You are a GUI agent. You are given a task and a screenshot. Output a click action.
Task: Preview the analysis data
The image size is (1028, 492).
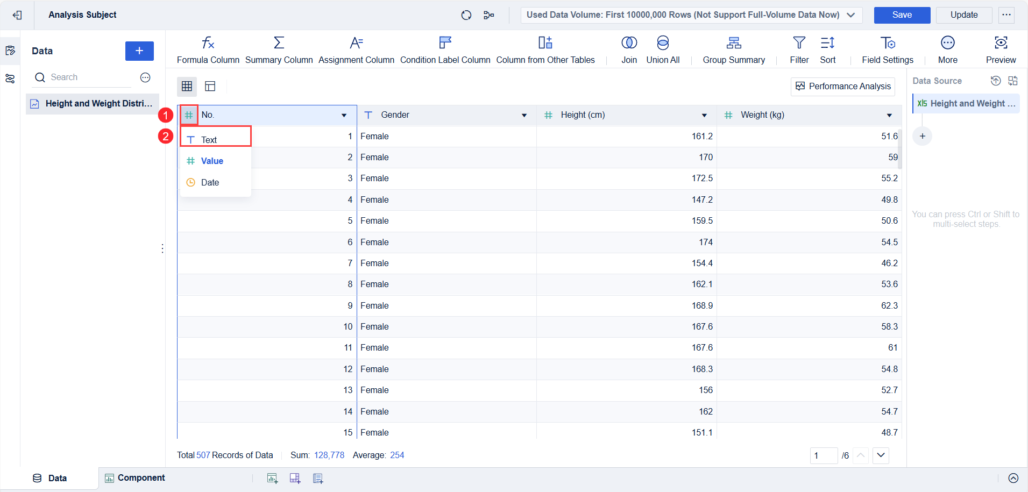(x=1001, y=50)
